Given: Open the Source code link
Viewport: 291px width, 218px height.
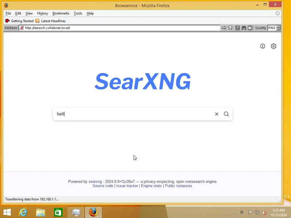Looking at the screenshot, I should [x=103, y=186].
